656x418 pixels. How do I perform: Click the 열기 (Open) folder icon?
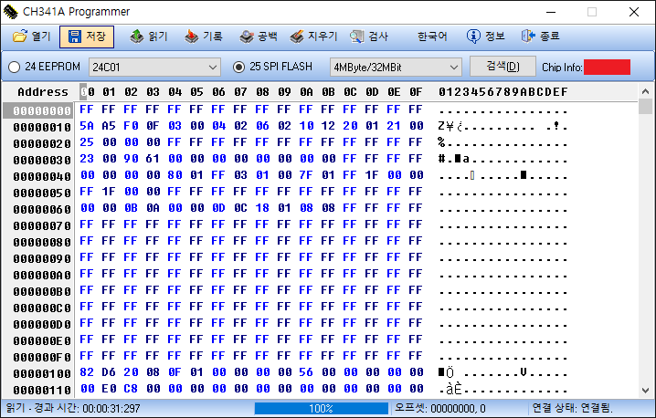pos(20,37)
